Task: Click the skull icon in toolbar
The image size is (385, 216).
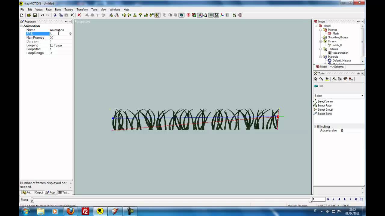Action: (x=217, y=15)
